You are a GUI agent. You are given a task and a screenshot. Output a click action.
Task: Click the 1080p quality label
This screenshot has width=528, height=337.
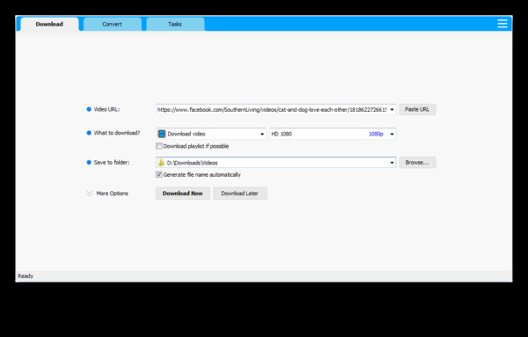(376, 134)
